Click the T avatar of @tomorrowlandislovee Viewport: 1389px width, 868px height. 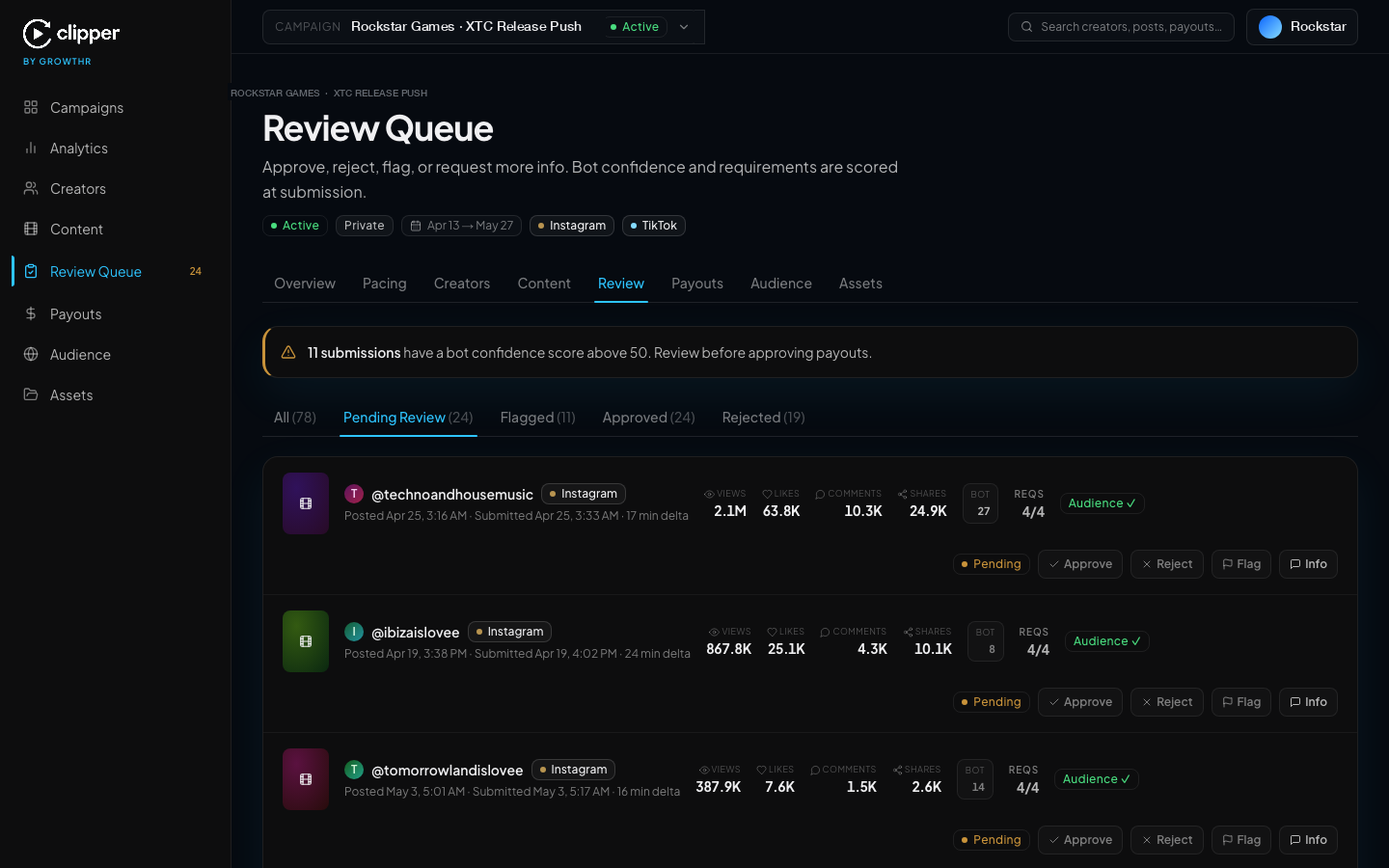[x=354, y=770]
